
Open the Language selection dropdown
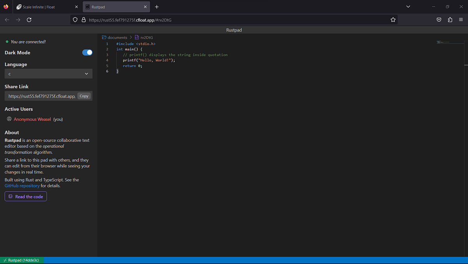tap(48, 73)
